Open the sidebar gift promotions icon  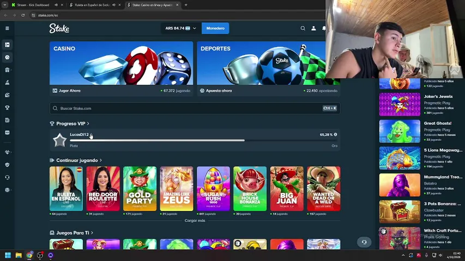pyautogui.click(x=8, y=70)
